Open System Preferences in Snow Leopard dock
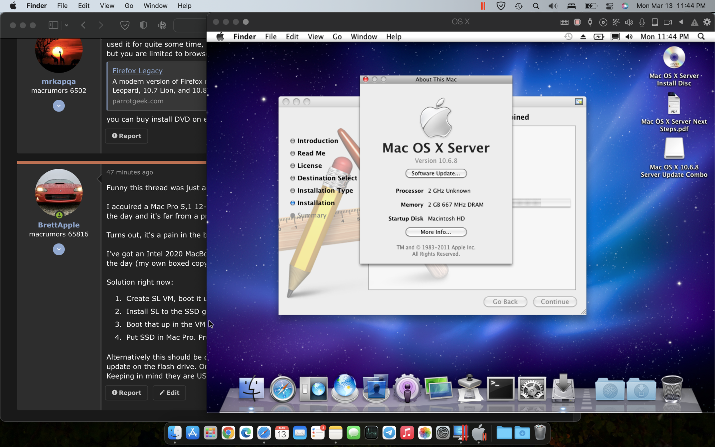This screenshot has width=715, height=447. pos(532,389)
